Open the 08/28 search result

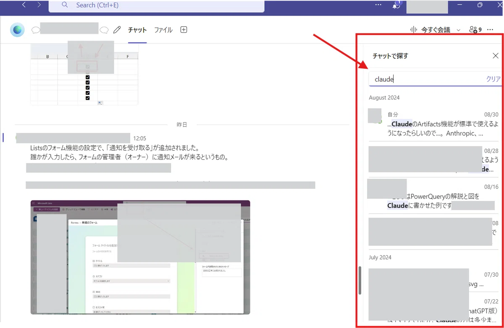pyautogui.click(x=434, y=159)
